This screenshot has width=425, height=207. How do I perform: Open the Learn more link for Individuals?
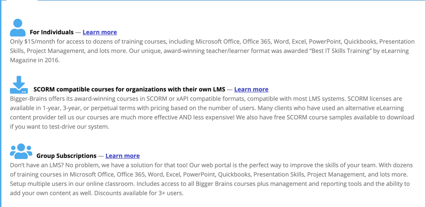click(100, 32)
